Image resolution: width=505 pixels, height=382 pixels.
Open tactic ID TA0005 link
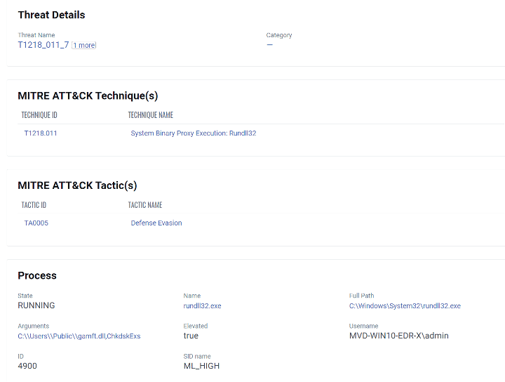pos(36,223)
